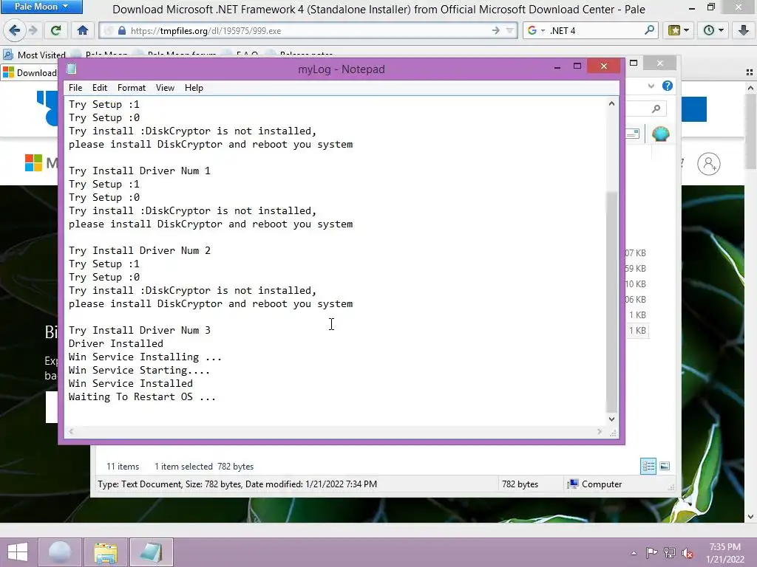
Task: Click muted volume tray icon
Action: coord(688,552)
